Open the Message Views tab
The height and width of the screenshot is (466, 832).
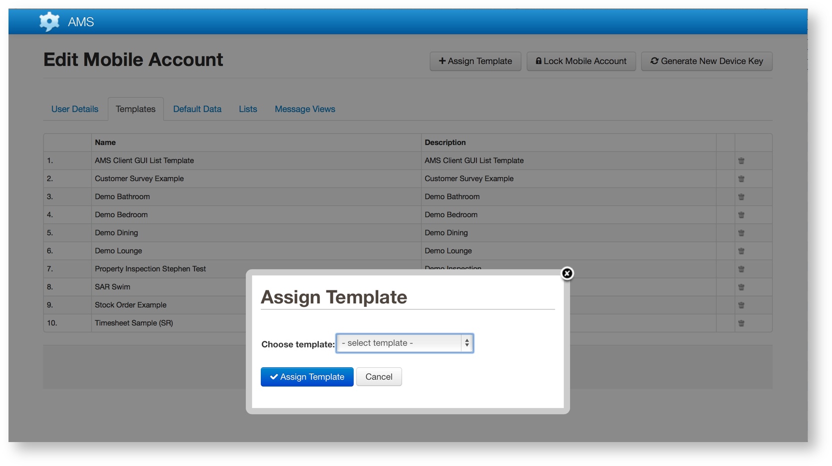point(304,109)
